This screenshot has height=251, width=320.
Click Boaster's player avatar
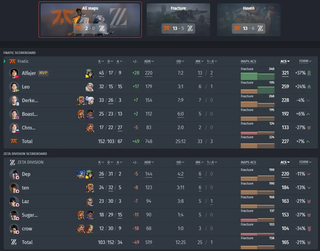[14, 114]
